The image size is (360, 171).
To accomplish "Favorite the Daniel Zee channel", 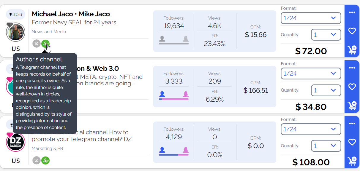I will coord(352,142).
